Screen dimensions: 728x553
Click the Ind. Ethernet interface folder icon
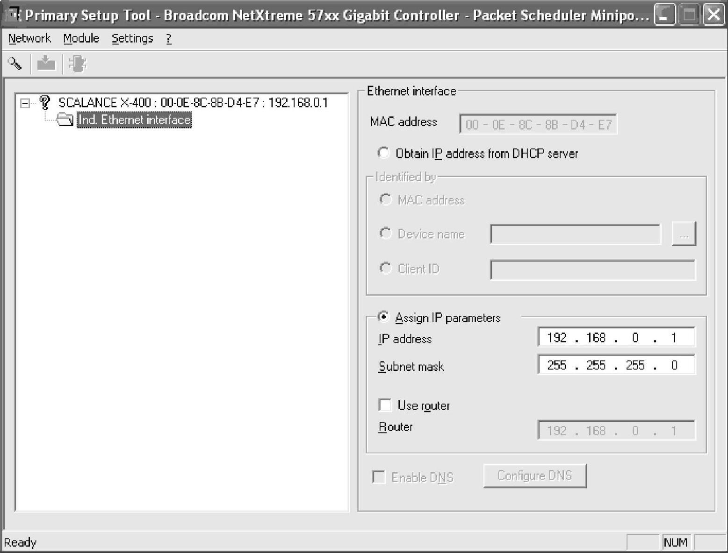pyautogui.click(x=65, y=120)
